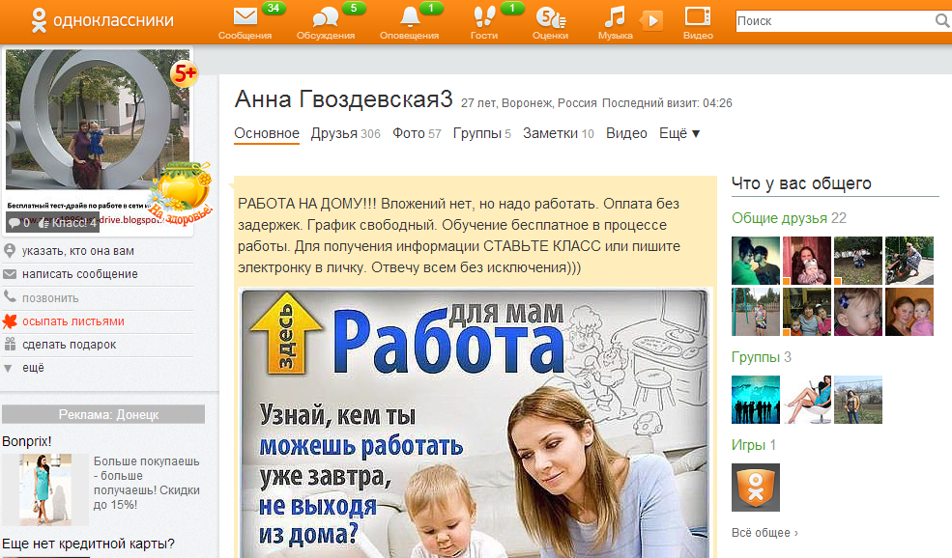Open the Odnoklassniki game shield icon
Viewport: 952px width, 558px height.
[756, 488]
